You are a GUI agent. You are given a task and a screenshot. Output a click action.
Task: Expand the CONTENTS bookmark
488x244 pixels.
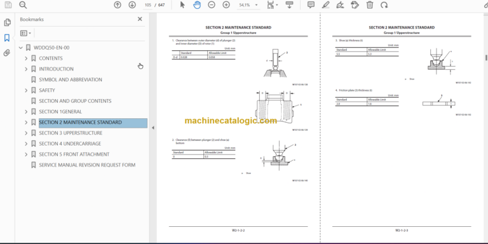[x=26, y=58]
